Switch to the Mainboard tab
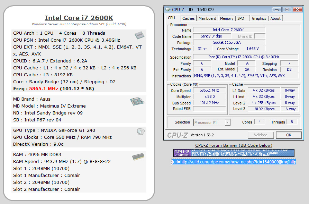The image size is (309, 204). pyautogui.click(x=207, y=18)
